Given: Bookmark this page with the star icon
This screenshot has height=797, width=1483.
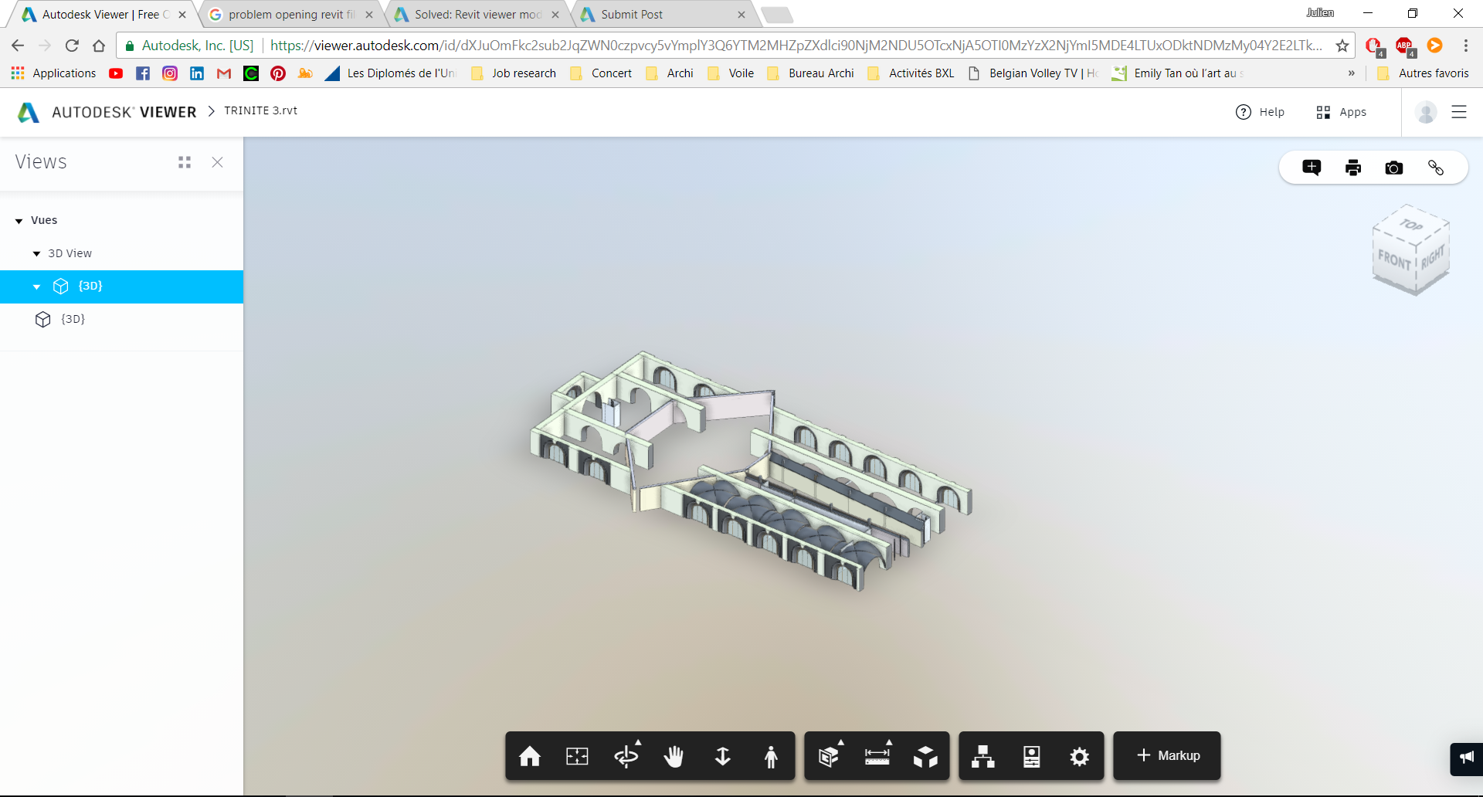Looking at the screenshot, I should [1342, 46].
